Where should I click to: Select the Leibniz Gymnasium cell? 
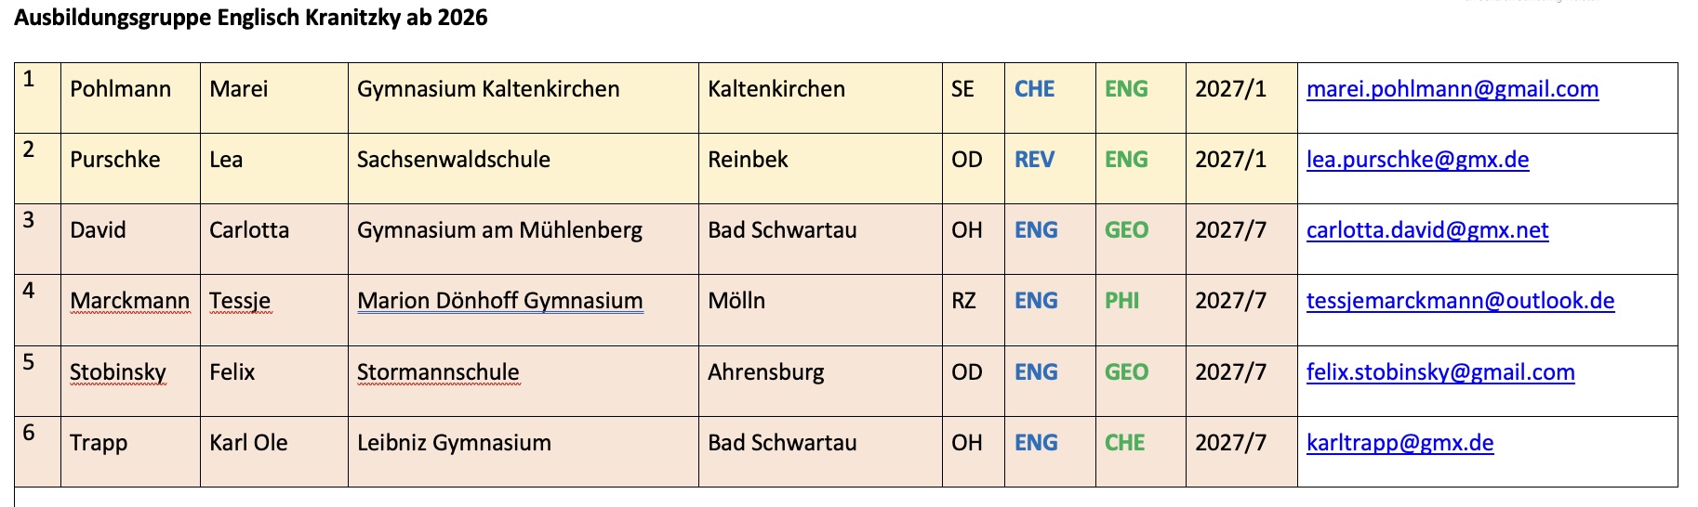pos(454,443)
